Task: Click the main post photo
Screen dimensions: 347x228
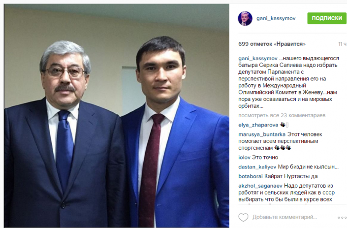Action: pyautogui.click(x=117, y=116)
